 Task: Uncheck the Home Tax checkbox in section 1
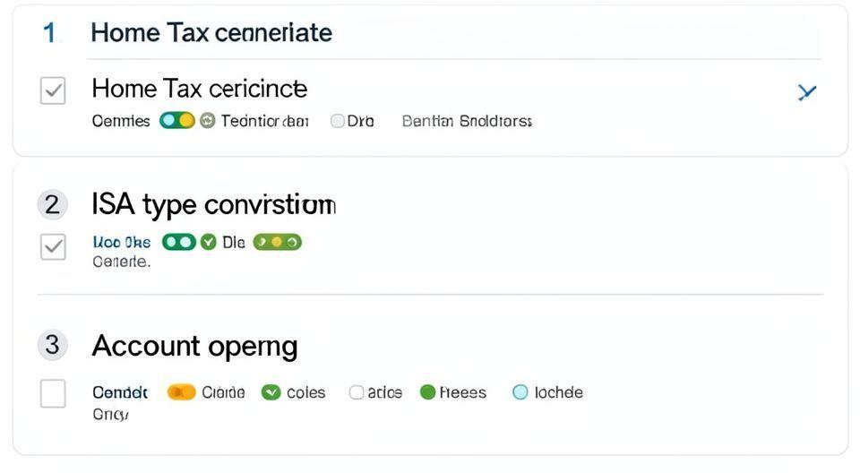(53, 90)
